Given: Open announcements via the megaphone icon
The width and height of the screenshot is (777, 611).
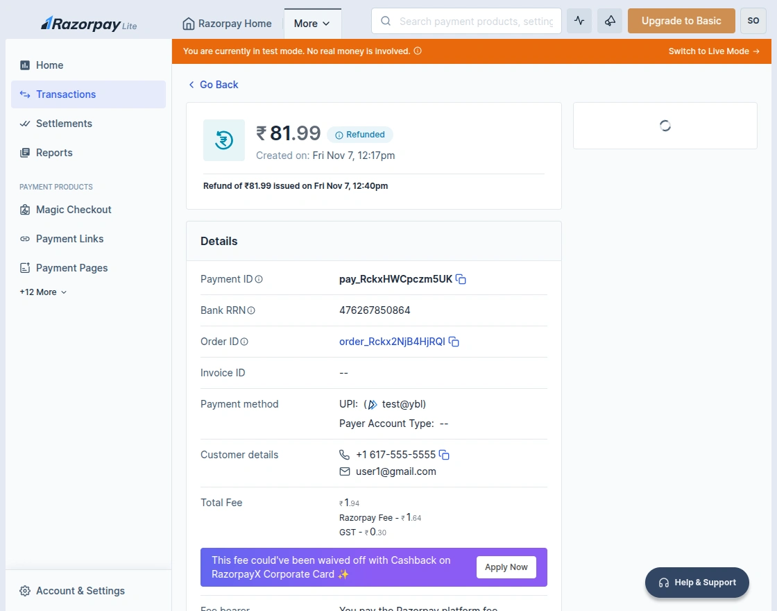Looking at the screenshot, I should click(x=610, y=21).
